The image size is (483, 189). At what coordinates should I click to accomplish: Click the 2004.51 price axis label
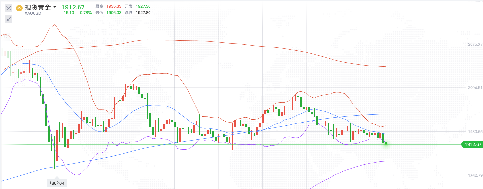(475, 87)
